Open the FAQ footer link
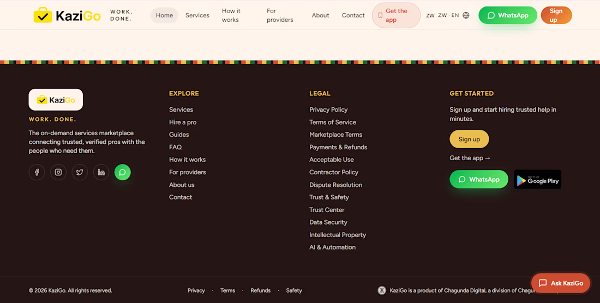Screen dimensions: 600x303 175,147
